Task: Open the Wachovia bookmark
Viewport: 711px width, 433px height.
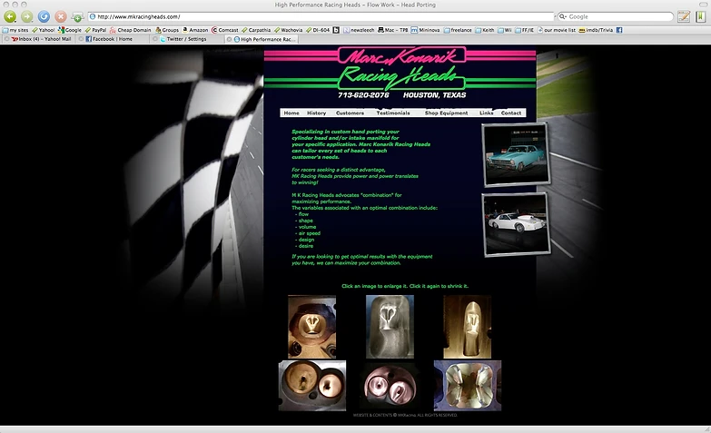Action: 289,30
